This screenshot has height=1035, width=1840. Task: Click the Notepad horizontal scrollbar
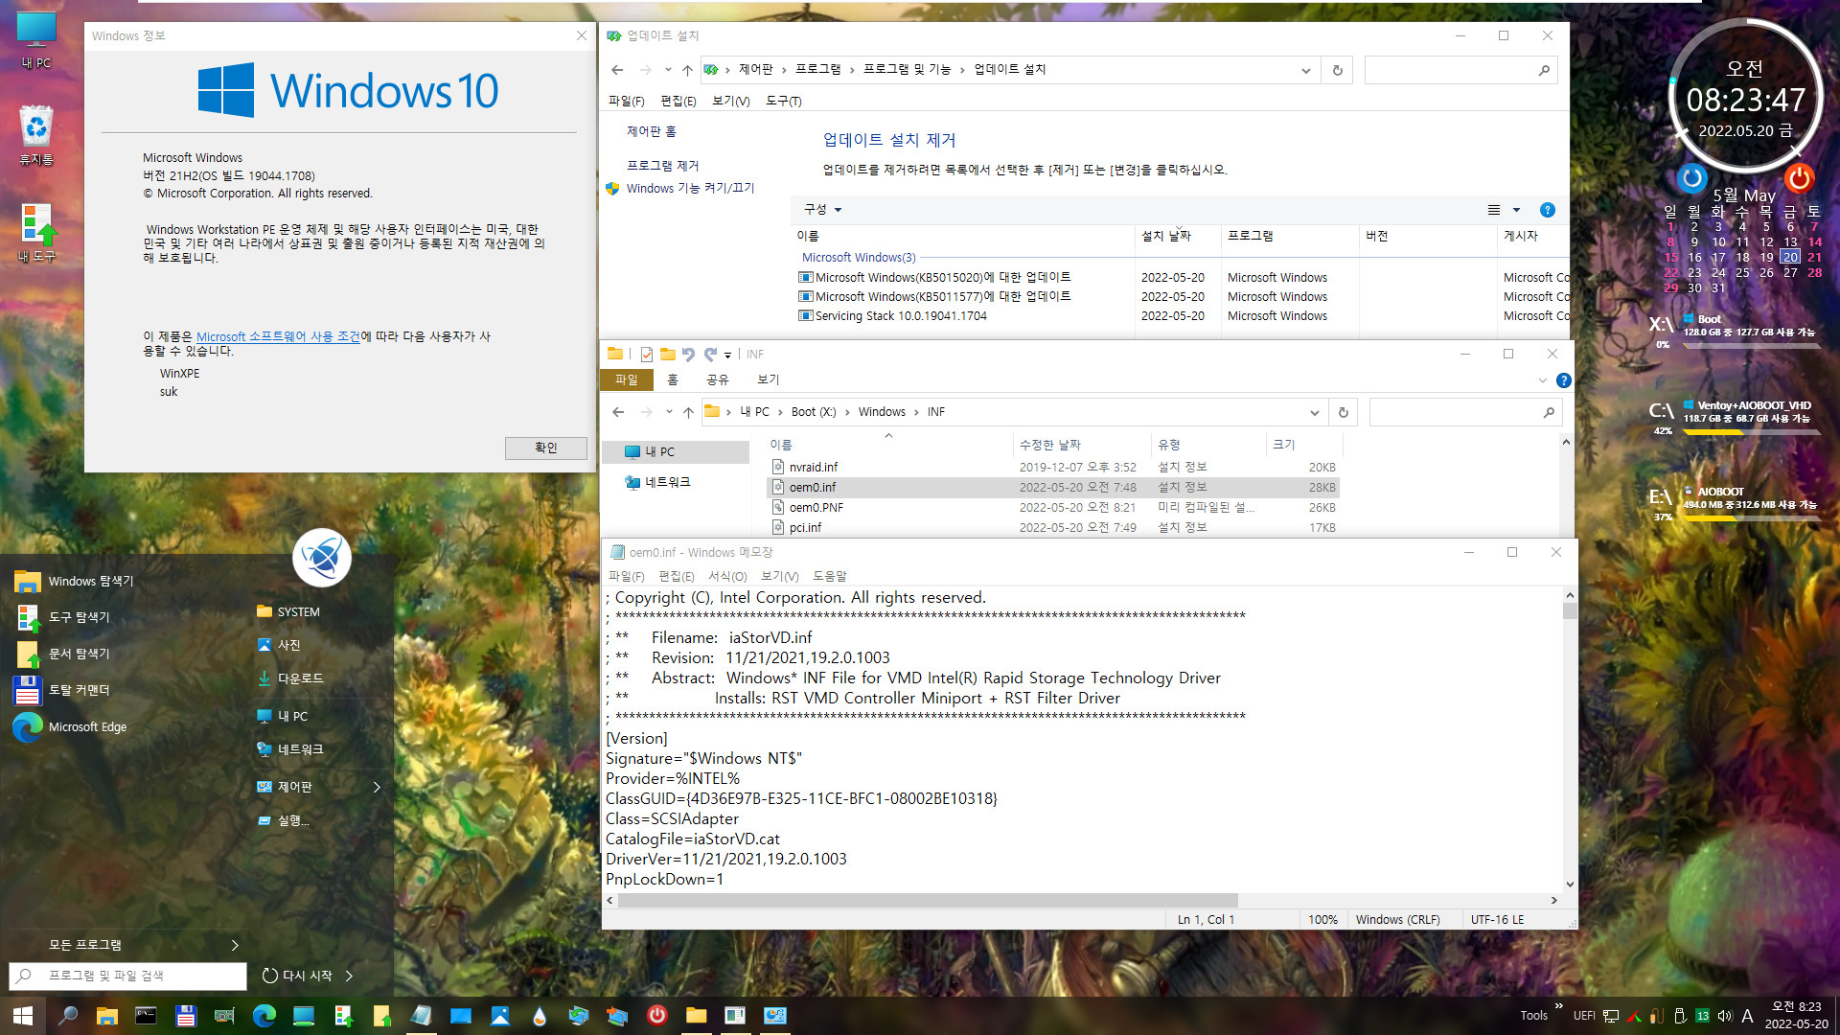928,901
